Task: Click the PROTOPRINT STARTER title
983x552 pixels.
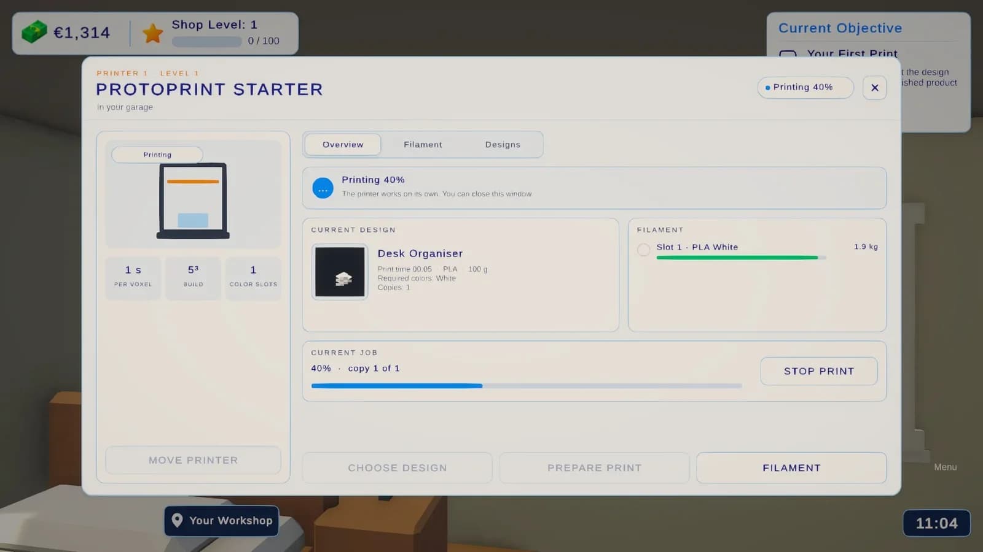Action: [x=210, y=90]
